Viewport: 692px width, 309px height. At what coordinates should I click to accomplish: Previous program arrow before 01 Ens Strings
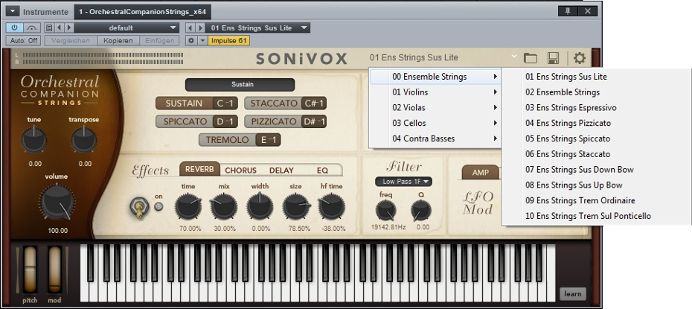[x=190, y=28]
